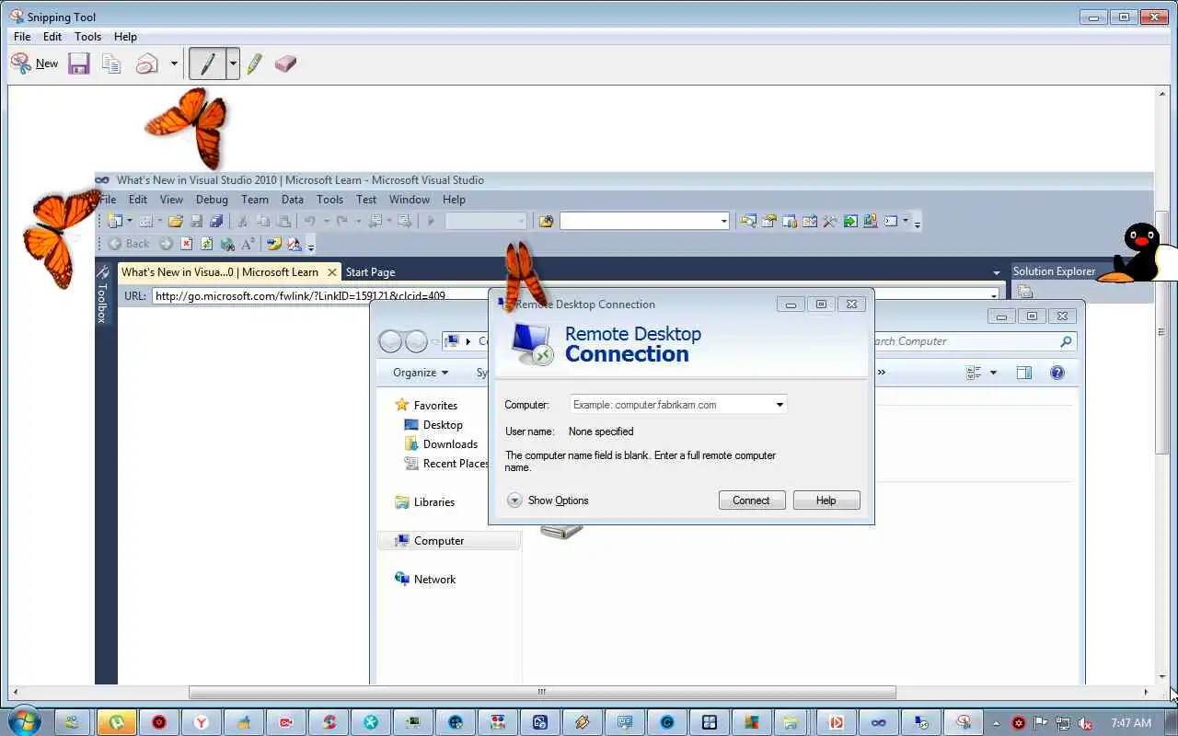Click the Snipping Tool taskbar icon
This screenshot has height=736, width=1178.
[963, 722]
